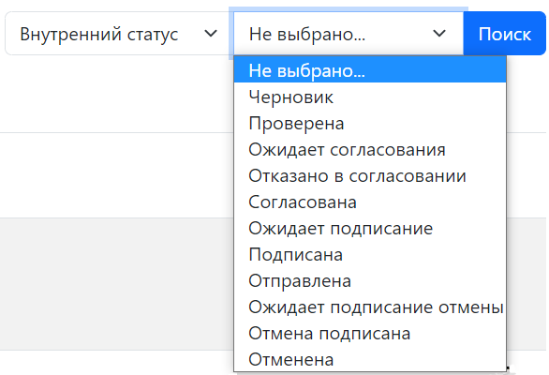The width and height of the screenshot is (549, 375).
Task: Click the Поиск button
Action: pyautogui.click(x=505, y=34)
